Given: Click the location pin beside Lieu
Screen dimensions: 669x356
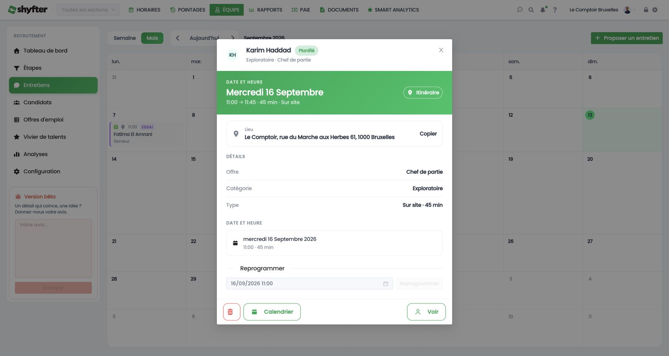Looking at the screenshot, I should 236,134.
